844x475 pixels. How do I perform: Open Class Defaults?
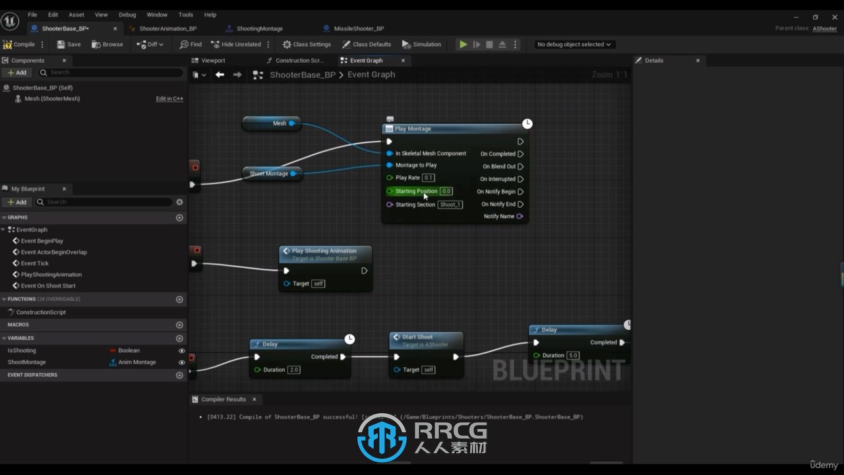[x=367, y=44]
